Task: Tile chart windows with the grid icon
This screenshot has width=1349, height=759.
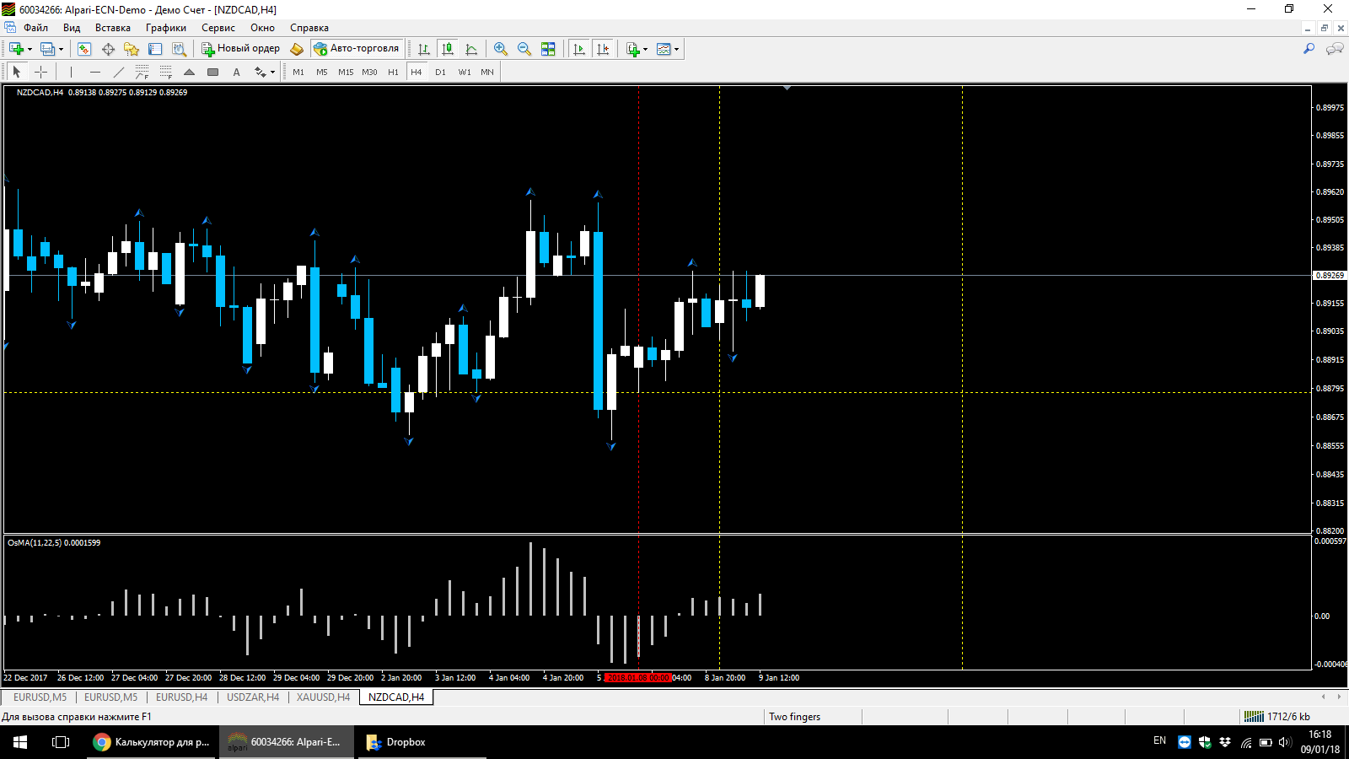Action: click(x=548, y=49)
